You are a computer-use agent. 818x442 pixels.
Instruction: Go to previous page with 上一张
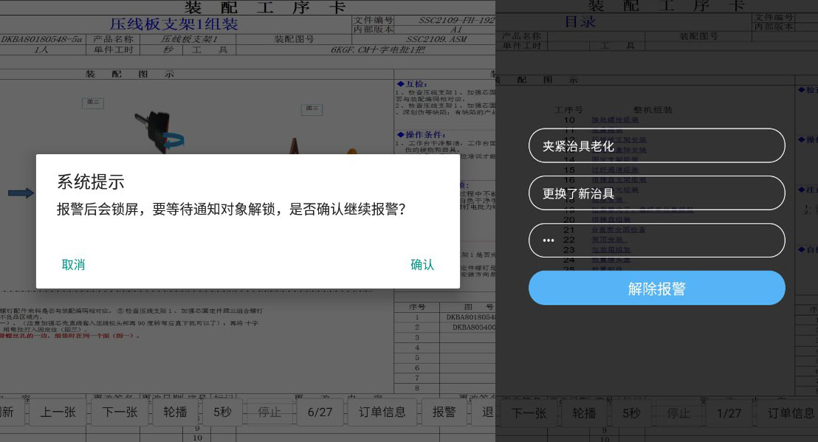[x=58, y=412]
